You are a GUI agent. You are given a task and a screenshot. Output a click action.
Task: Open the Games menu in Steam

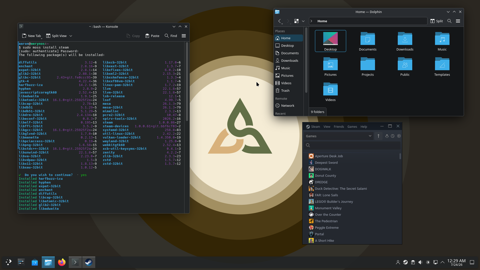pyautogui.click(x=352, y=126)
